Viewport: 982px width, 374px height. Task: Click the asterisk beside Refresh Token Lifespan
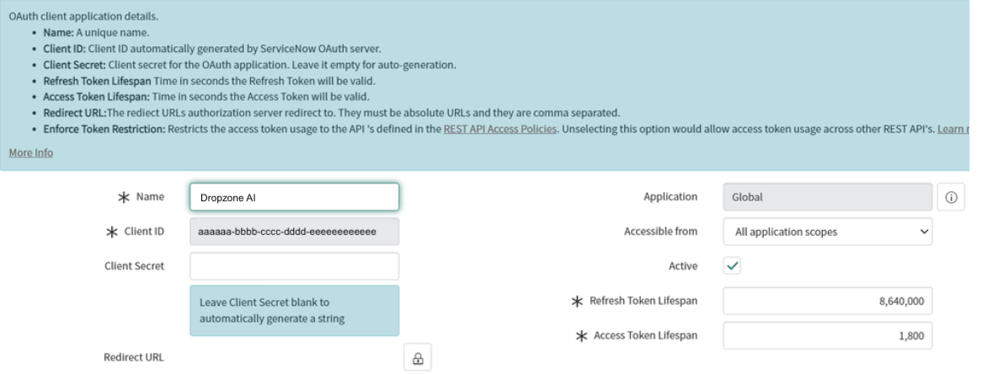[x=578, y=301]
